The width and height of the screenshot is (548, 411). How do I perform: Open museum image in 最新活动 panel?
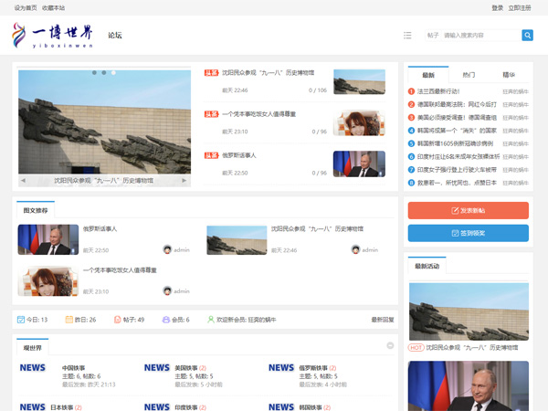tap(469, 311)
